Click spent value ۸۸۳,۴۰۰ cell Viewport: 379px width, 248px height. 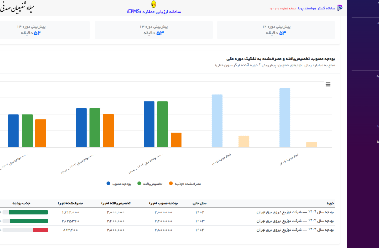point(70,230)
